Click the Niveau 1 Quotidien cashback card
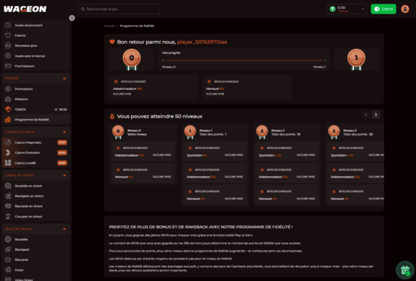 215,151
